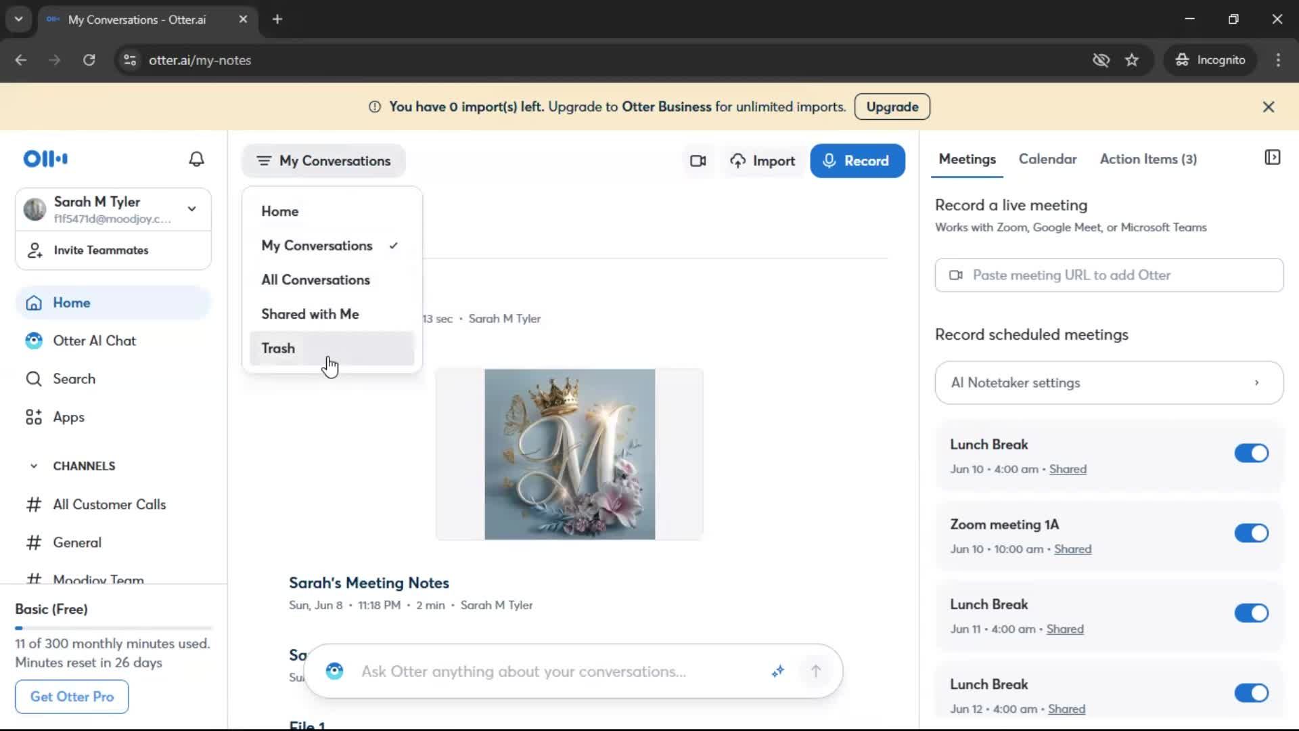
Task: Switch to Action Items (3) tab
Action: 1148,159
